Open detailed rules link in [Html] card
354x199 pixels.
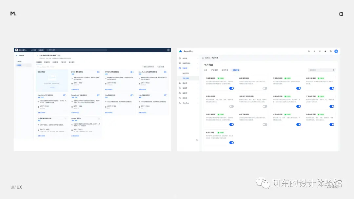[142, 113]
